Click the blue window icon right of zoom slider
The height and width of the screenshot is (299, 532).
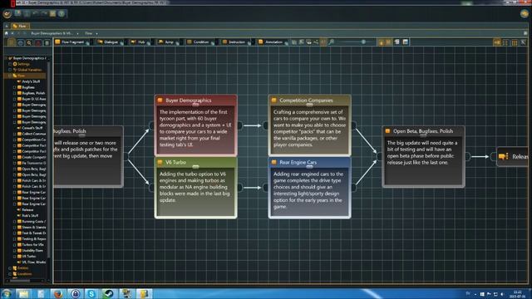click(406, 42)
